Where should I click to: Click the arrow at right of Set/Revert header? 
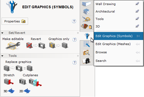click(x=78, y=33)
